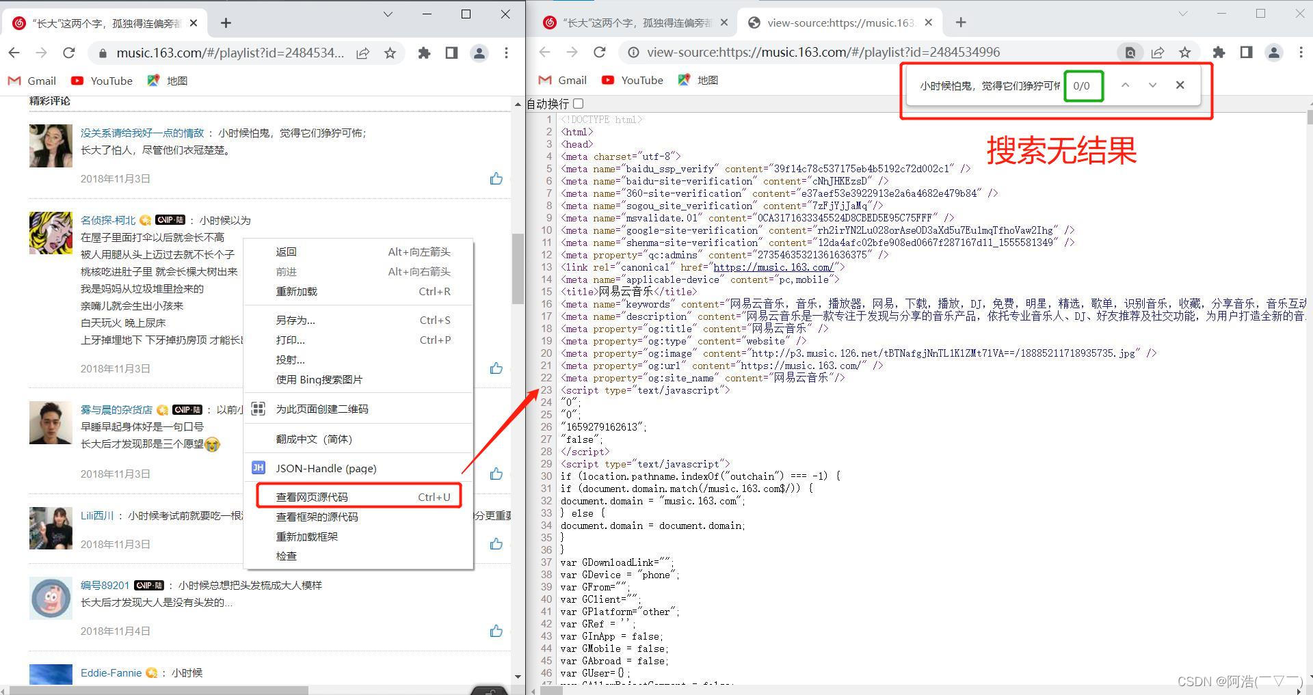Choose 另存为... from context menu

(358, 320)
